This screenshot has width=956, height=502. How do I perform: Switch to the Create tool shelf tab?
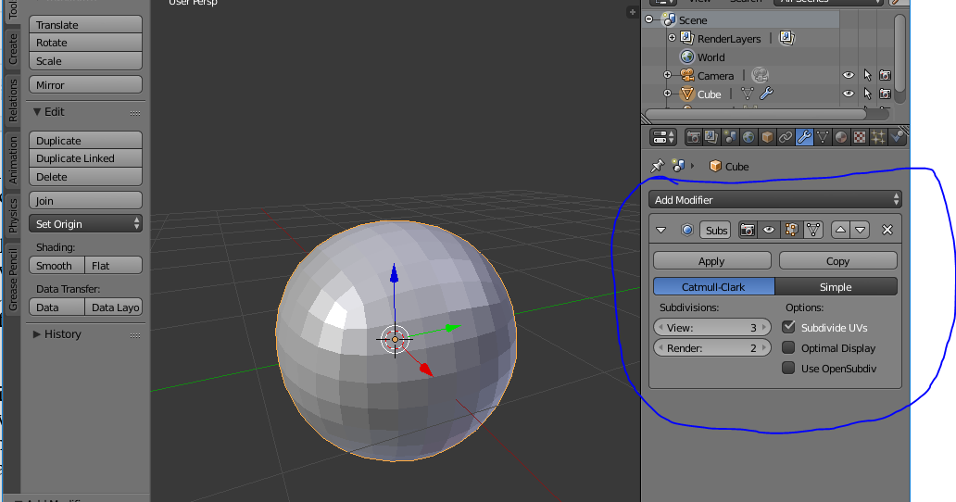(x=13, y=49)
